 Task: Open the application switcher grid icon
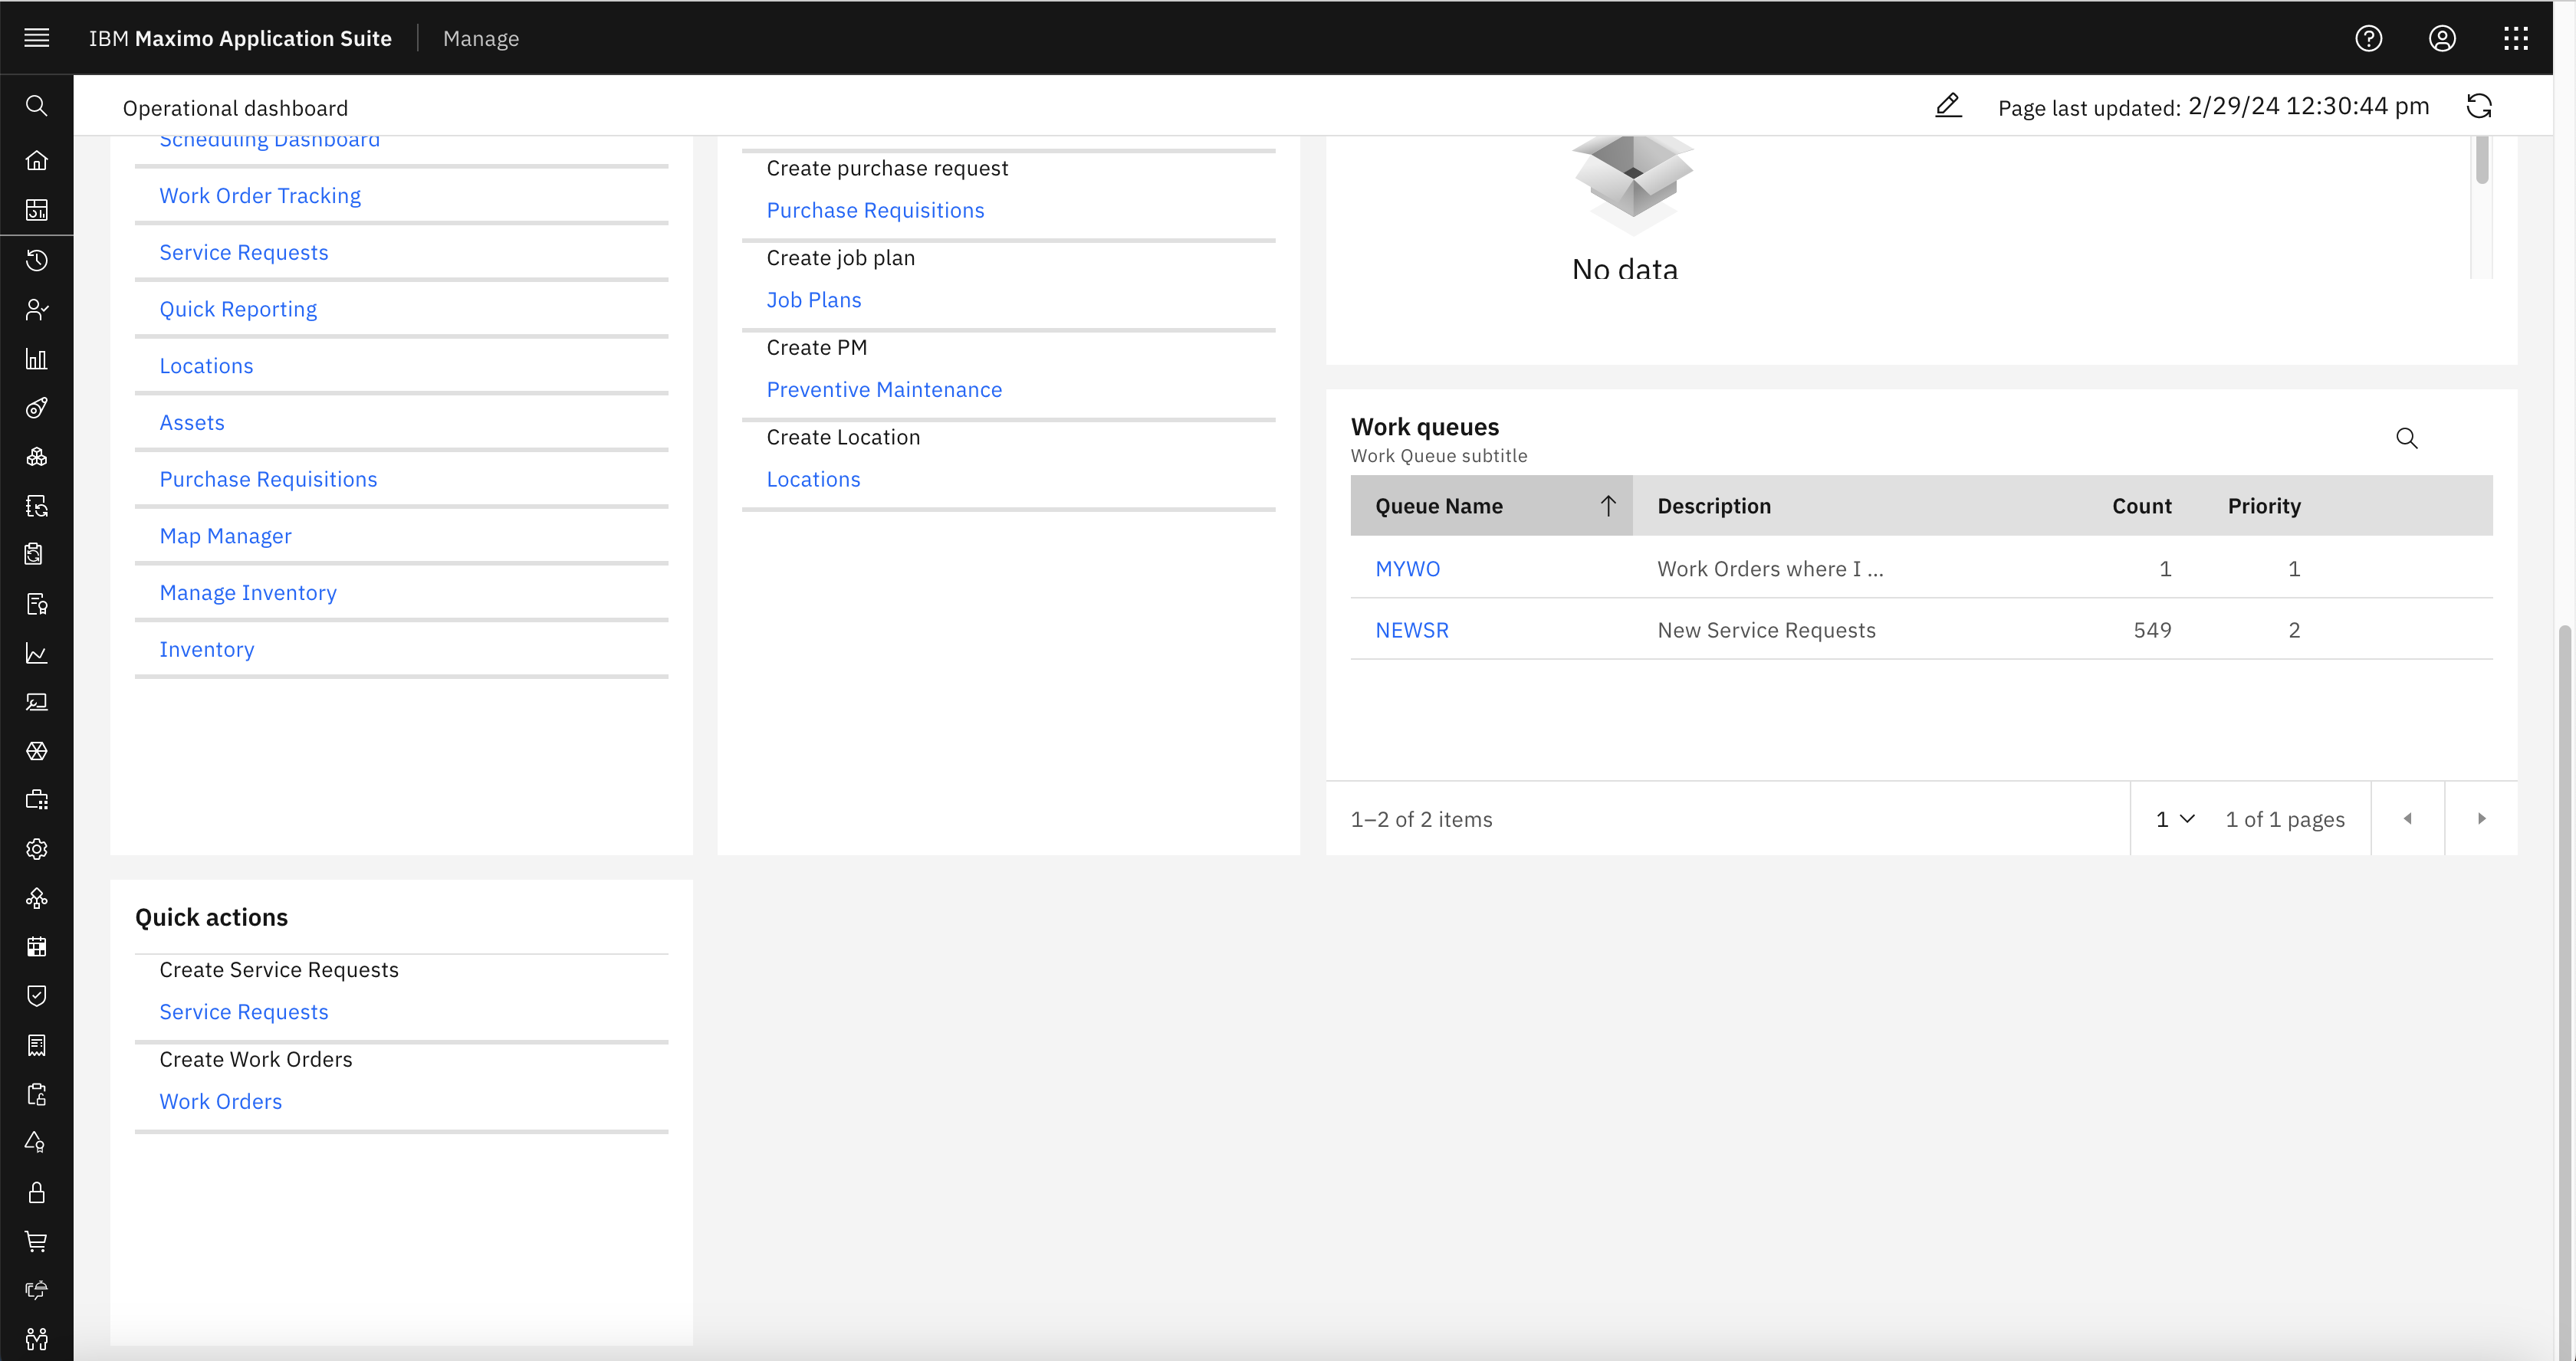point(2516,38)
